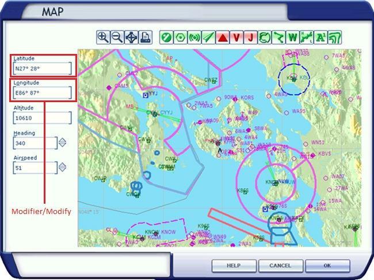
Task: Toggle Victor airways with the V button
Action: (x=236, y=37)
